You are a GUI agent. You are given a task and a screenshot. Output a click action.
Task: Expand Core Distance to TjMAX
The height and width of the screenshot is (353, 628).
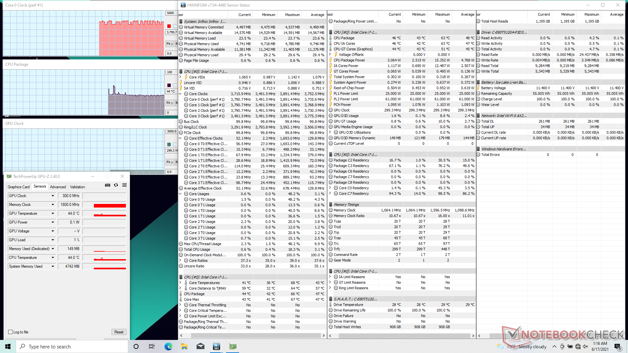(x=180, y=288)
